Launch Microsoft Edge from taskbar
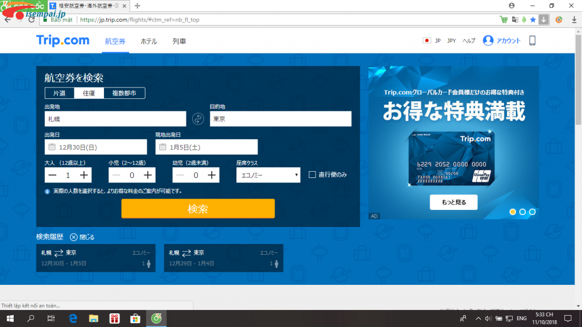 point(73,318)
